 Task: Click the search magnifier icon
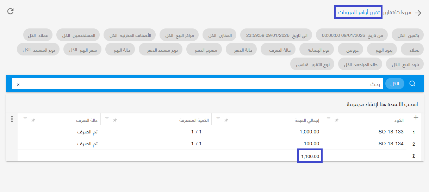(413, 84)
